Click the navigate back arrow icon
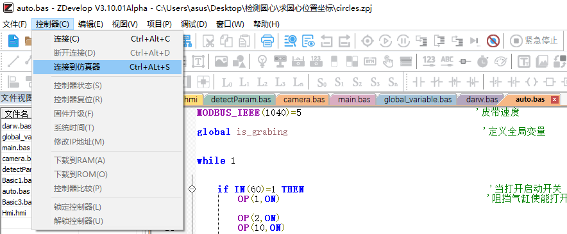The width and height of the screenshot is (567, 234). 326,41
